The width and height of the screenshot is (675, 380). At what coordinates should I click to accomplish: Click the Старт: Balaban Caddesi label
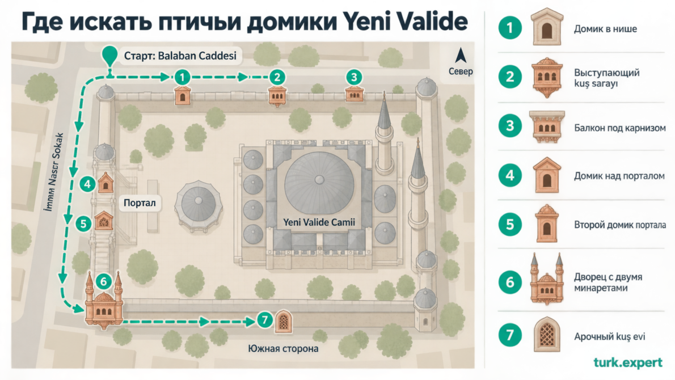[180, 56]
